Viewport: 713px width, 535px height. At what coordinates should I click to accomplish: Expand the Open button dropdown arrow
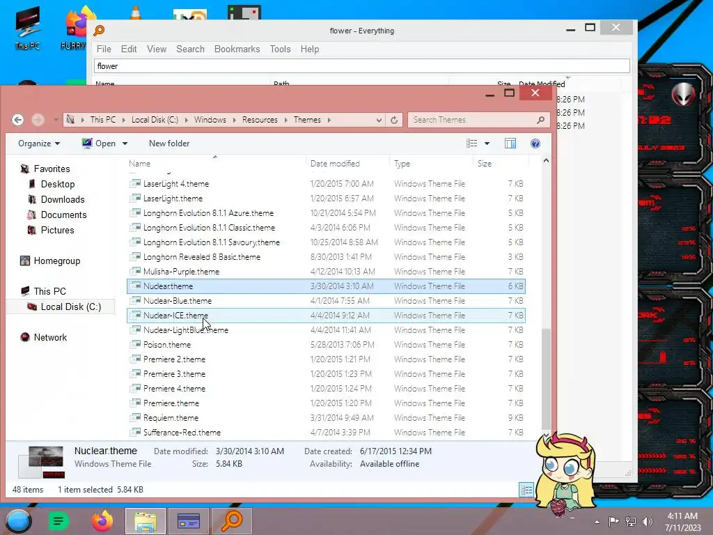coord(125,144)
